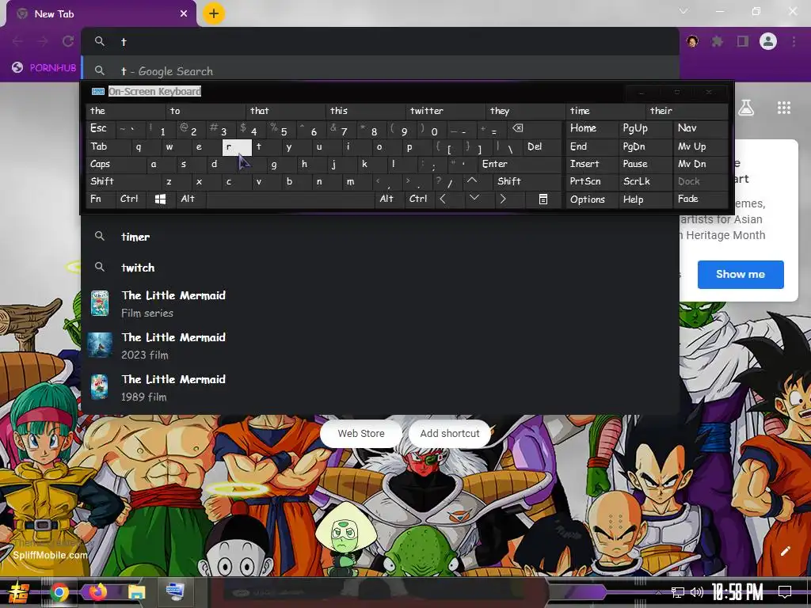This screenshot has width=811, height=608.
Task: Toggle the Fn key on the on-screen keyboard
Action: pos(101,199)
